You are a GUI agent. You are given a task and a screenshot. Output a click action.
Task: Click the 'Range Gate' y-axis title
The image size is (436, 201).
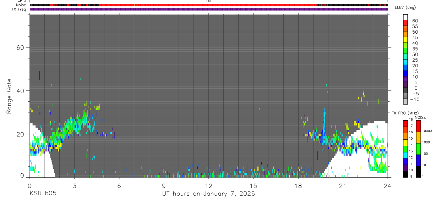click(x=9, y=96)
